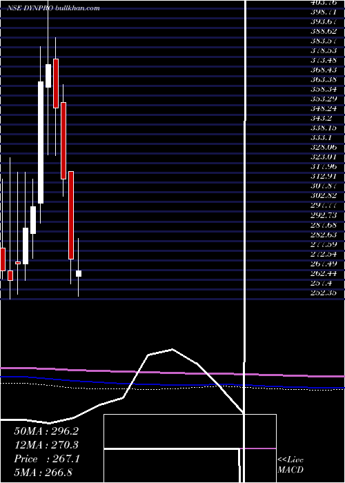The height and width of the screenshot is (483, 345).
Task: Click the pink 50MA line
Action: pyautogui.click(x=172, y=372)
